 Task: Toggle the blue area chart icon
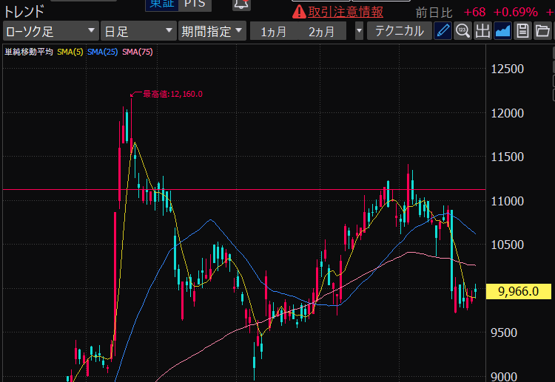502,31
